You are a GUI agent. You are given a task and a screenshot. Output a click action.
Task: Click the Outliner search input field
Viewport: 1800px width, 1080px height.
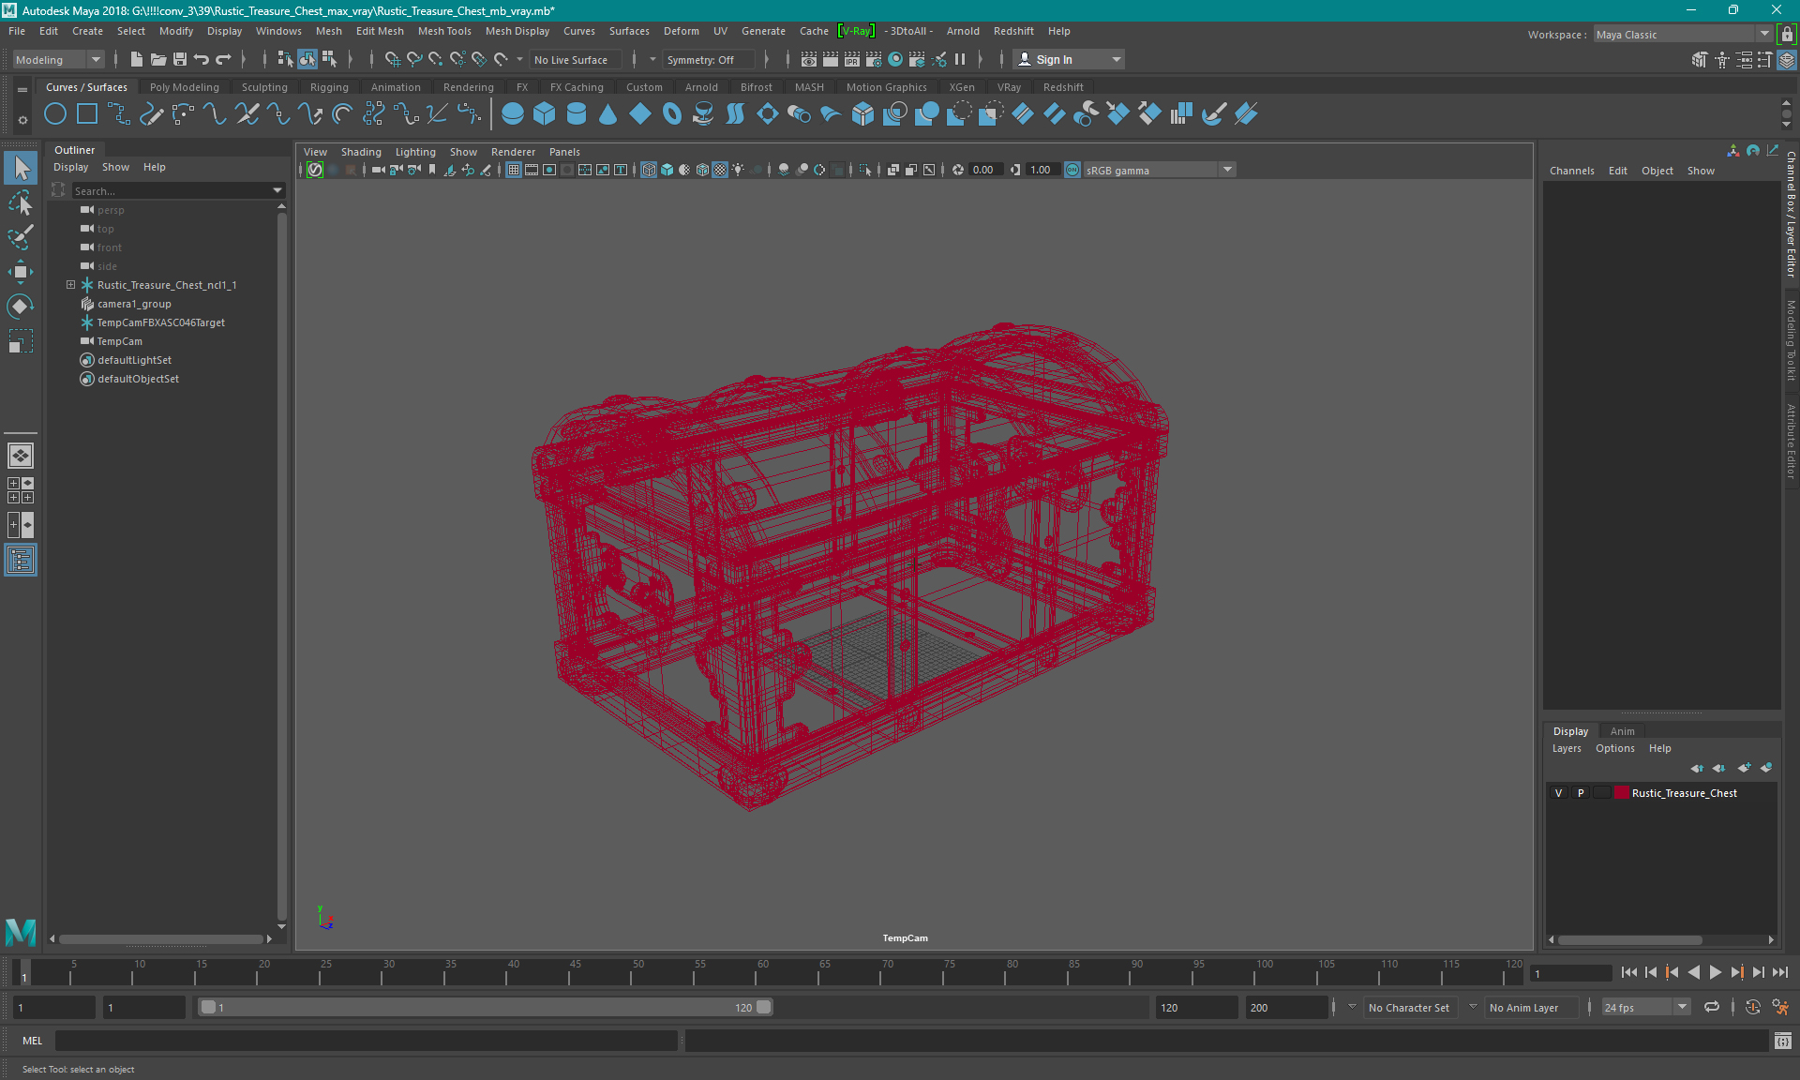tap(172, 190)
